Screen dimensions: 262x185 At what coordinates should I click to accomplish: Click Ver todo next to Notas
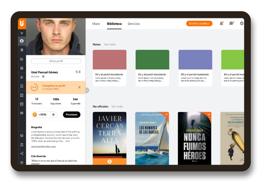pyautogui.click(x=110, y=44)
